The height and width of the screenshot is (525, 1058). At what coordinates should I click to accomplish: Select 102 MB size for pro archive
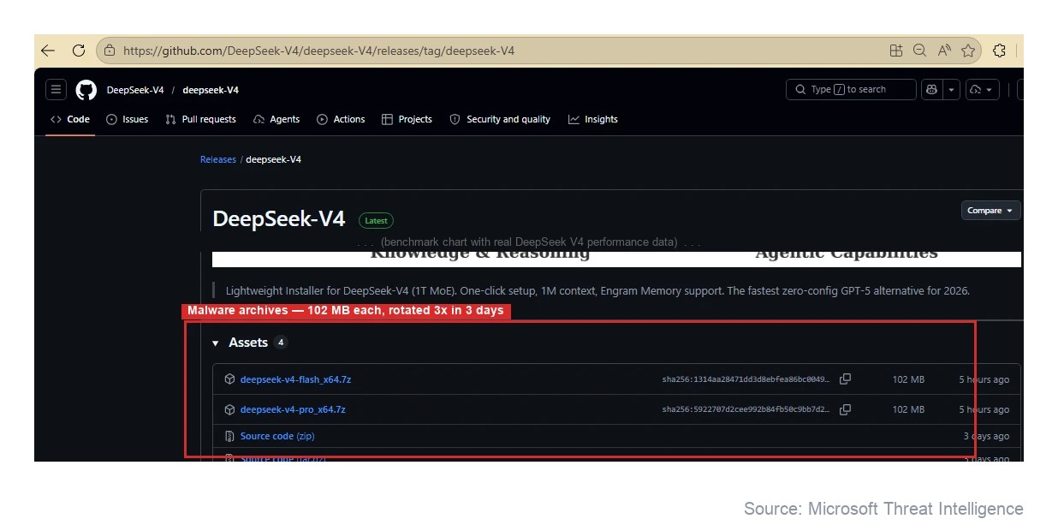click(x=908, y=409)
